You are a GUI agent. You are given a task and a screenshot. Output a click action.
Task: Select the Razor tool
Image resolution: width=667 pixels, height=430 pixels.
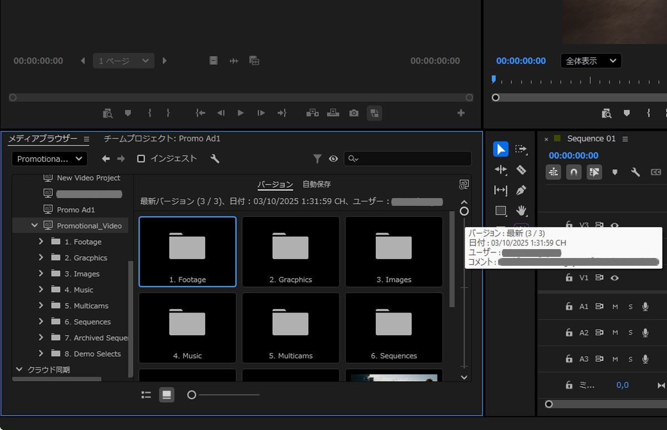[521, 170]
